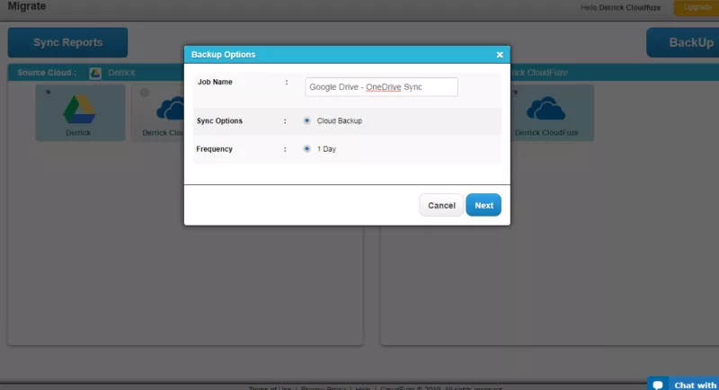Select the Google Drive Derrick source cloud icon

[79, 109]
